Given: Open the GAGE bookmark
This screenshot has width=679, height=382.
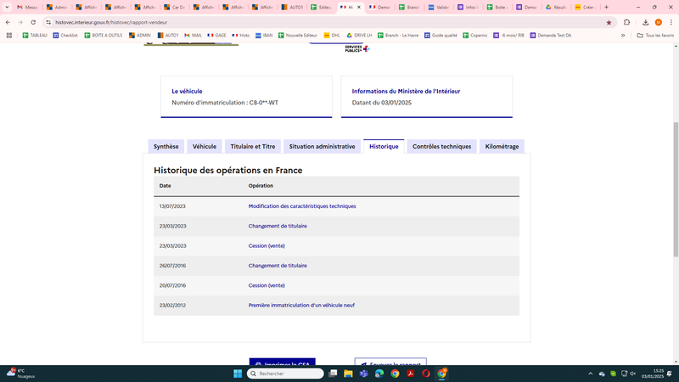Looking at the screenshot, I should tap(217, 36).
